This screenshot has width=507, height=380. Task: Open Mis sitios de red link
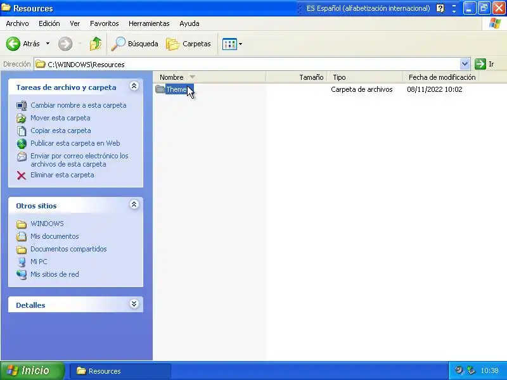click(x=55, y=274)
